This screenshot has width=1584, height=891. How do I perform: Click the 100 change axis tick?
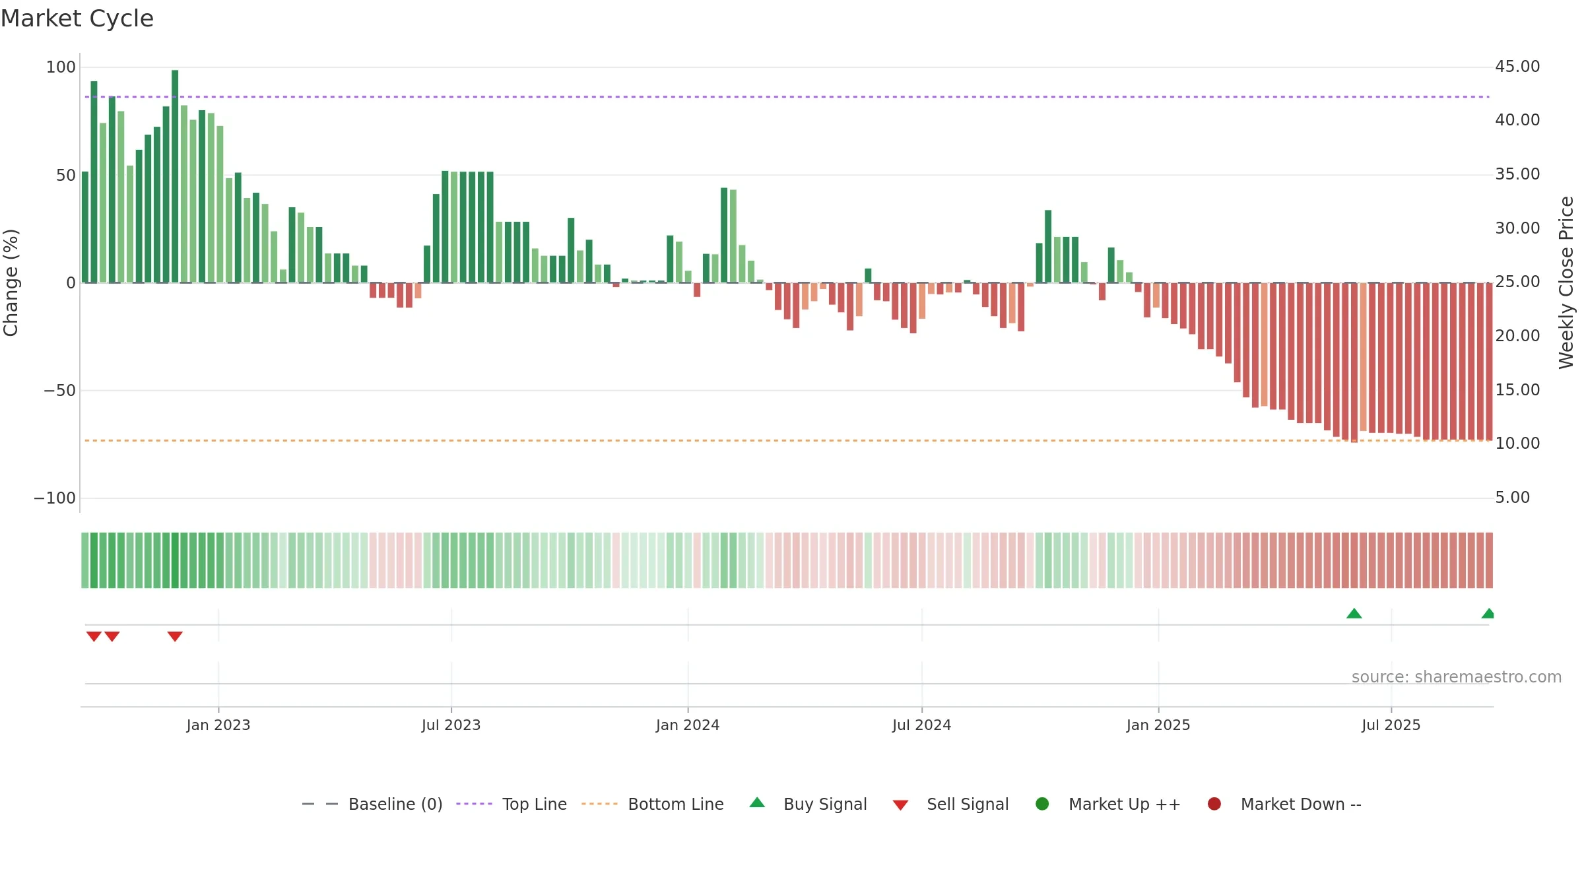[61, 67]
